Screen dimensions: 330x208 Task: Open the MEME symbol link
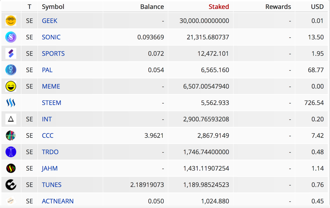pos(51,86)
